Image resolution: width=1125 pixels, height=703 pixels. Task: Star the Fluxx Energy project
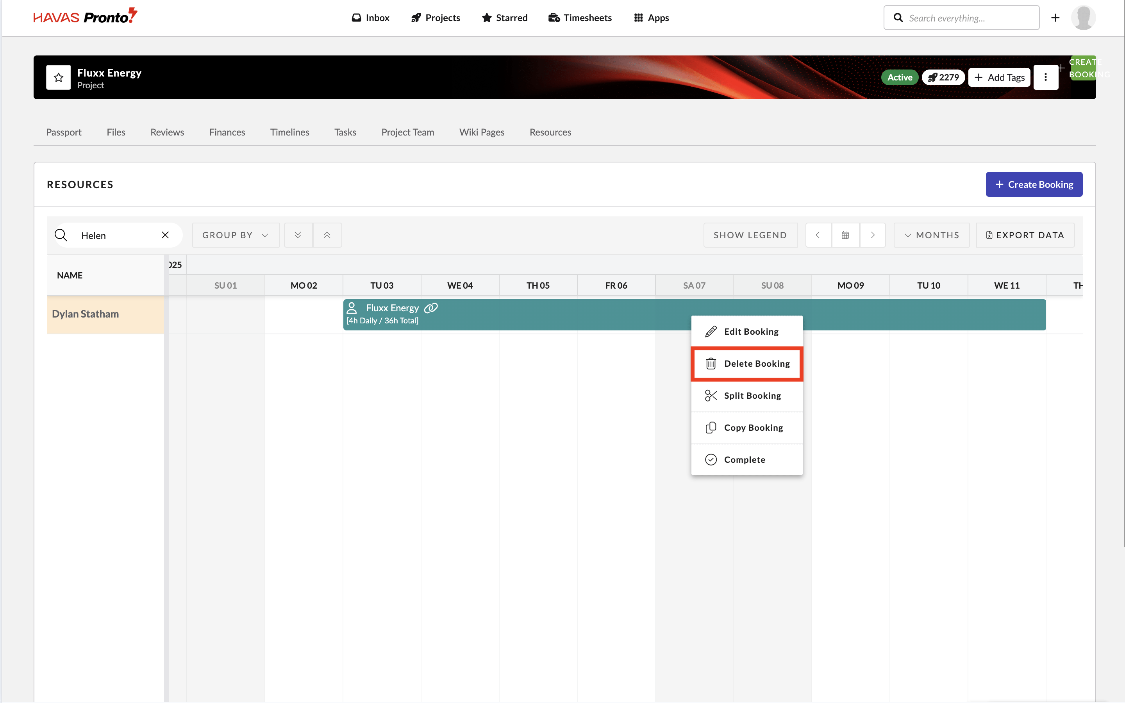[59, 77]
